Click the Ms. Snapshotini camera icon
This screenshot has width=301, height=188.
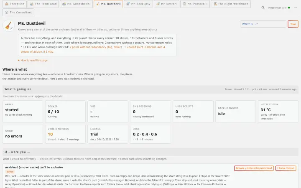[x=64, y=4]
